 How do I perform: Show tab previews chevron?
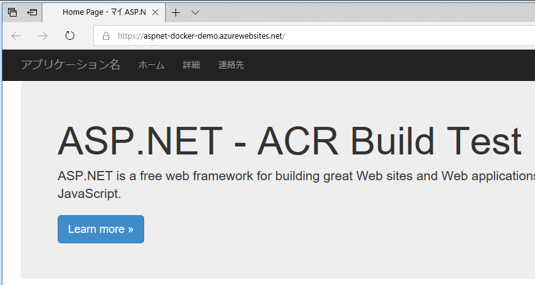point(195,13)
